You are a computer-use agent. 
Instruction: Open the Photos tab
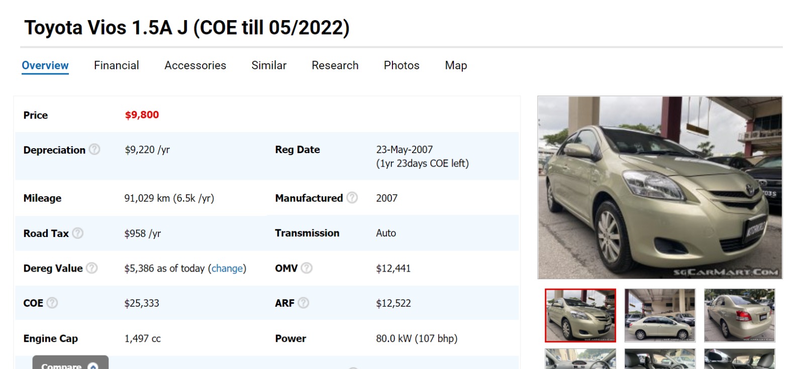pos(401,65)
